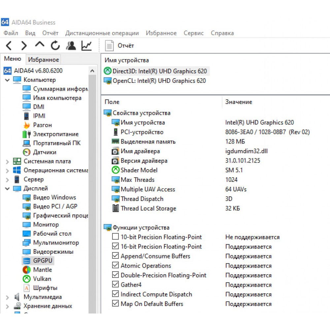
Task: Open the Сервис menu
Action: click(194, 33)
